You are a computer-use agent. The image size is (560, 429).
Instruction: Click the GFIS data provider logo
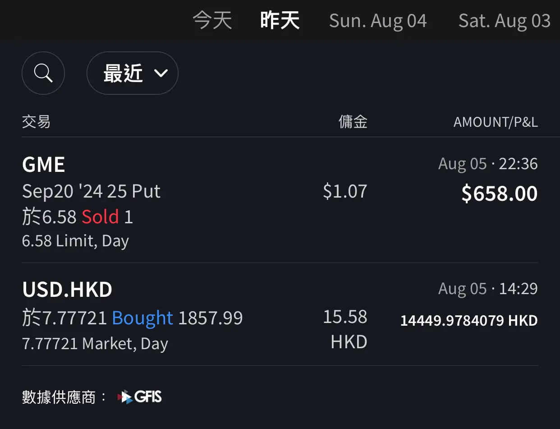pos(139,397)
